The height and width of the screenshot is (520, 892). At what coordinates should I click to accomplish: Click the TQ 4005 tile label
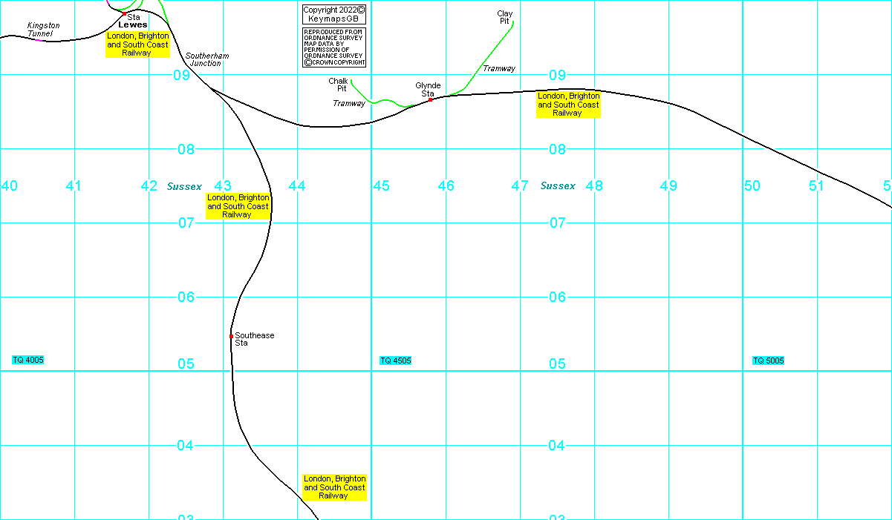28,360
